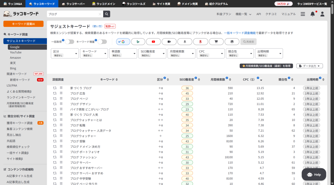Open the 競合性 filter dropdown

(x=240, y=53)
